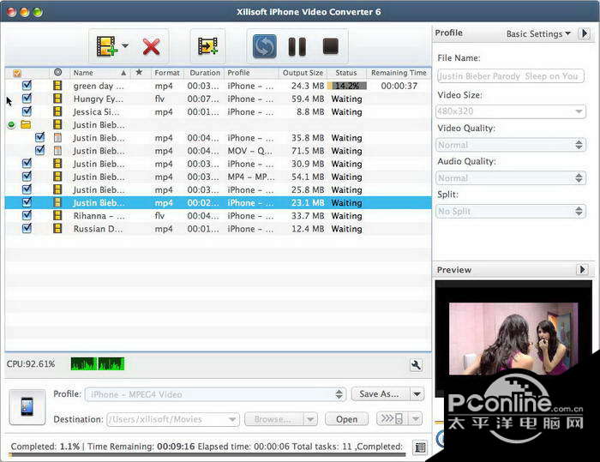Open the Browse dropdown arrow

pyautogui.click(x=310, y=419)
